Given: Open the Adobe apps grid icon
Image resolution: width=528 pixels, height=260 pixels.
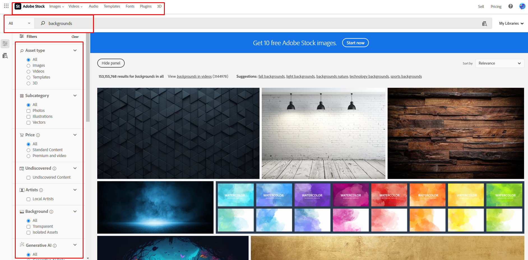Looking at the screenshot, I should coord(6,6).
